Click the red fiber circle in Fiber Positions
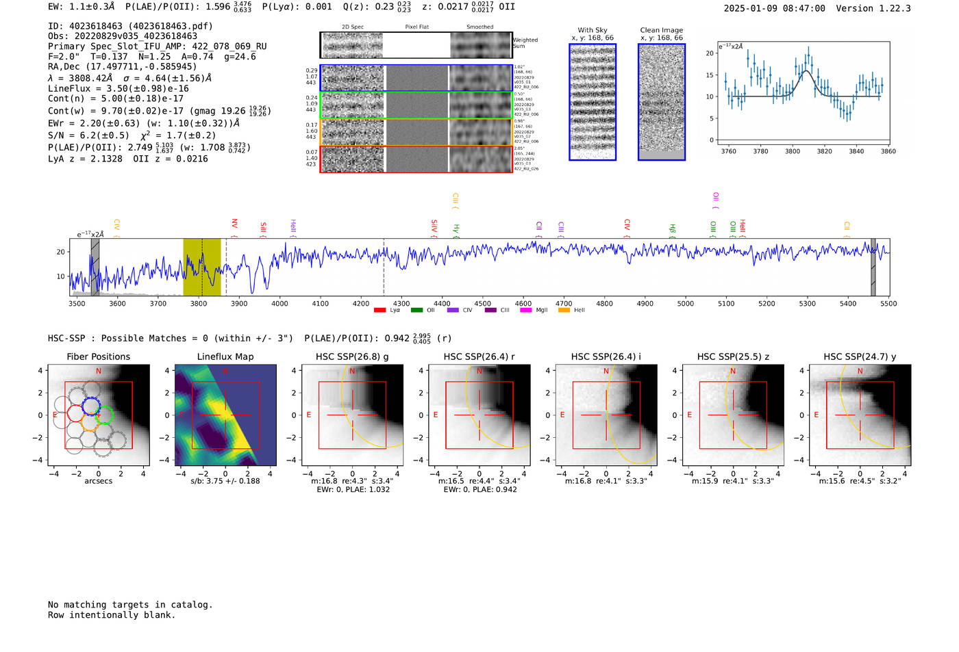 click(x=76, y=414)
